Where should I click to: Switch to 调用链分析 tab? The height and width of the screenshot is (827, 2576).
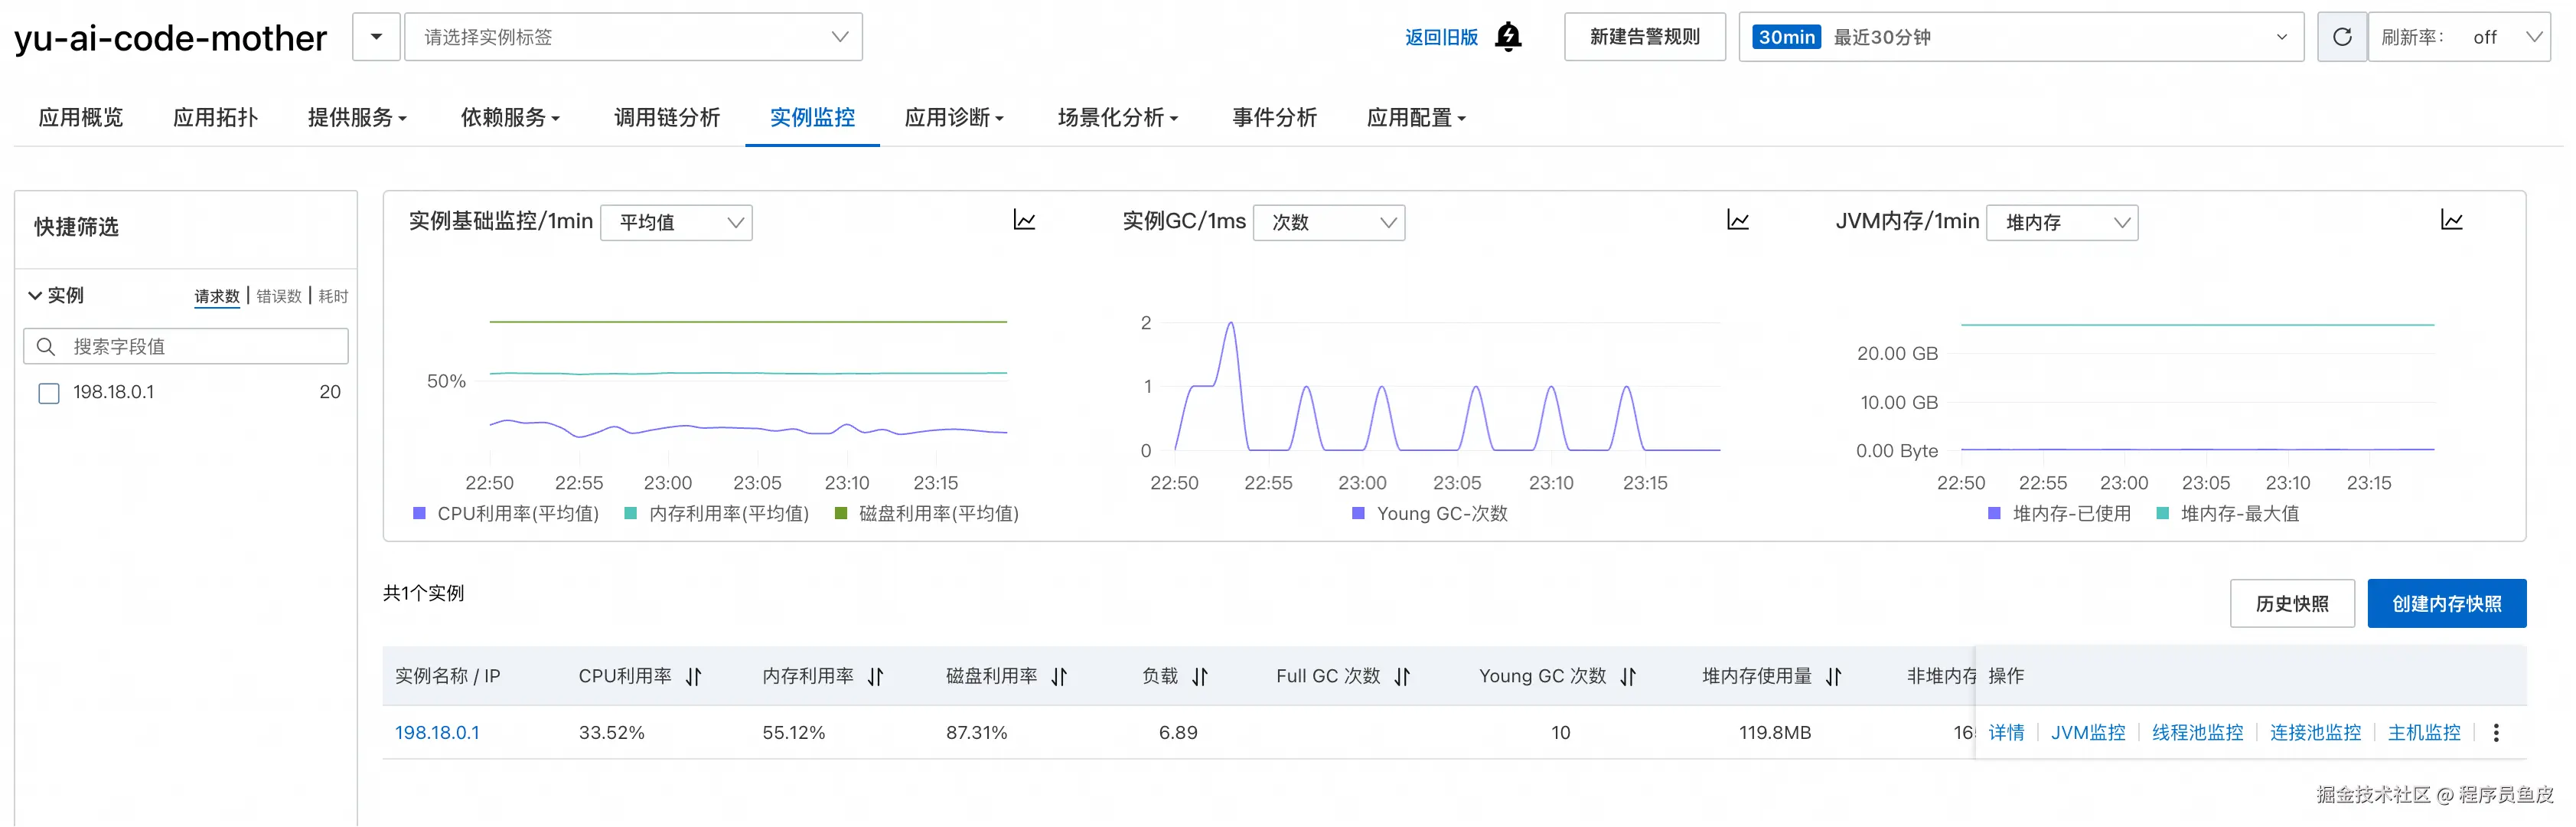click(x=666, y=118)
